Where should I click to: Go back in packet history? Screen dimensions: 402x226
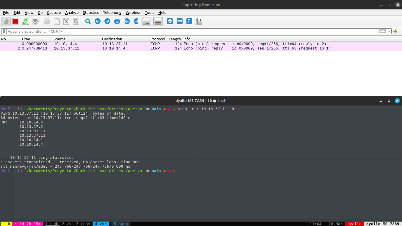point(98,21)
